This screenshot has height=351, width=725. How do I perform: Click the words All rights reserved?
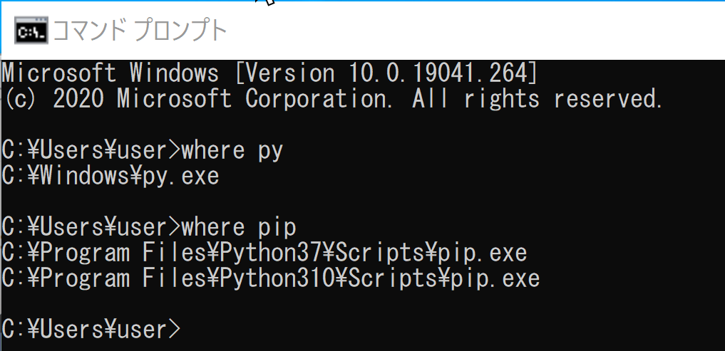pyautogui.click(x=538, y=99)
